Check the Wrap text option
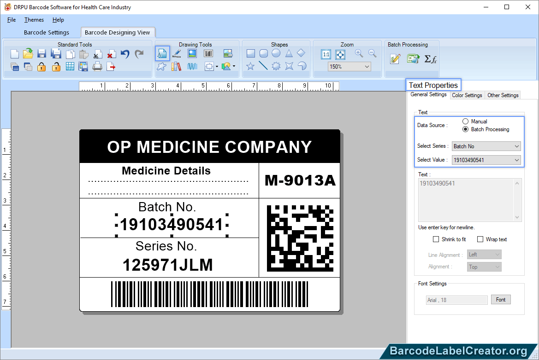539x360 pixels. [x=480, y=239]
